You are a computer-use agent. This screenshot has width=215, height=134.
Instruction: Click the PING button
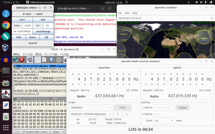tap(19, 37)
